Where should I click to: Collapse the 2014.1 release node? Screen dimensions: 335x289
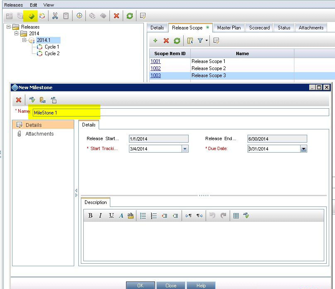(24, 40)
